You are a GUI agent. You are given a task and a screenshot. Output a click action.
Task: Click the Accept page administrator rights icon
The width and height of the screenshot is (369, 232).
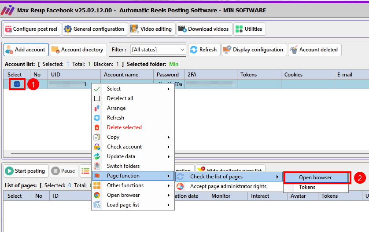coord(180,186)
